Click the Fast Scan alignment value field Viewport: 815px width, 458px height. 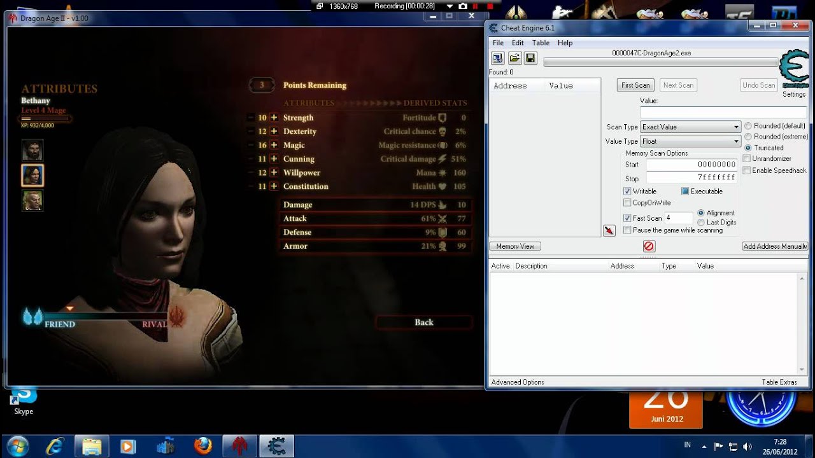coord(678,218)
